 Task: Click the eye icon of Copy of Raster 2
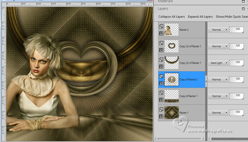(x=161, y=83)
